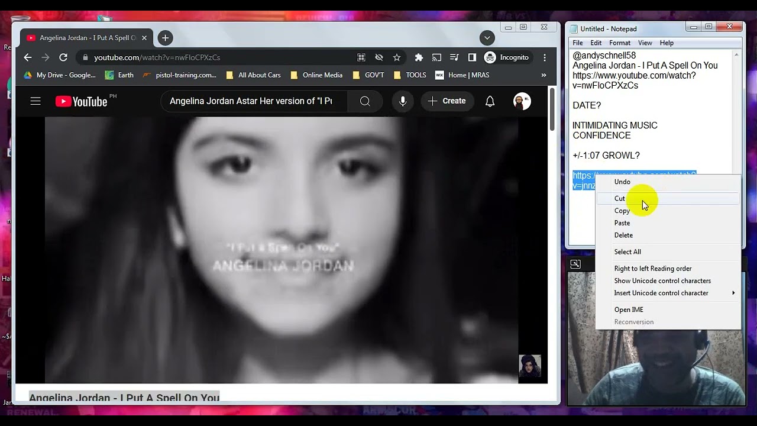Open pistol-training.com bookmark
757x426 pixels.
(x=180, y=75)
